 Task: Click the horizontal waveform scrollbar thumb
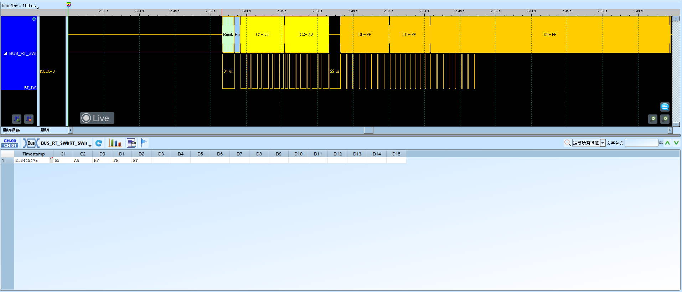(x=369, y=130)
